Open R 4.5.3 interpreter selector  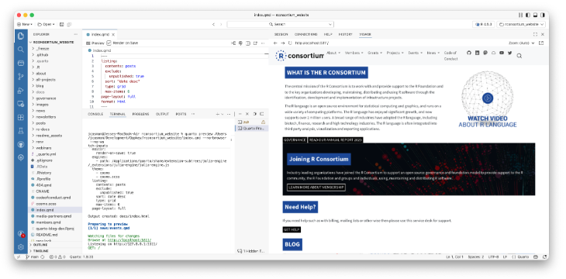point(483,24)
